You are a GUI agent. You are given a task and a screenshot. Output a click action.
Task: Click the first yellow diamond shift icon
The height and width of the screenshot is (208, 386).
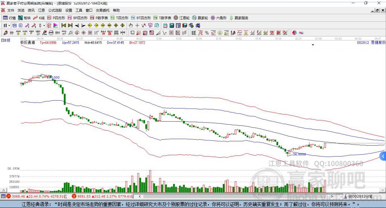coord(90,26)
